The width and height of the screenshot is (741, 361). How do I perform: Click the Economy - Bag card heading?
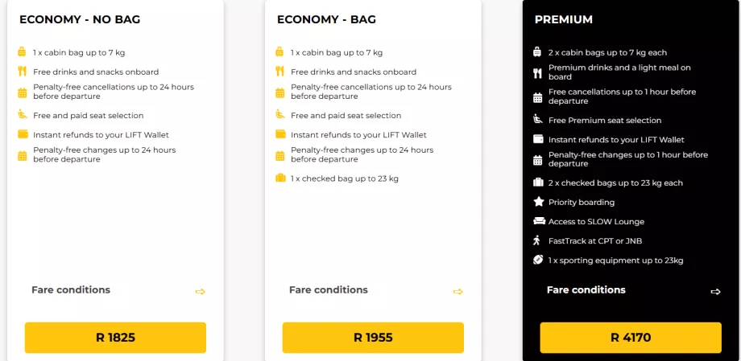(x=326, y=19)
